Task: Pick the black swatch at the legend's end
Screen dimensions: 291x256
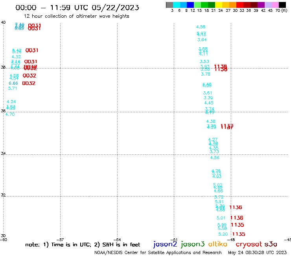Action: click(x=282, y=5)
